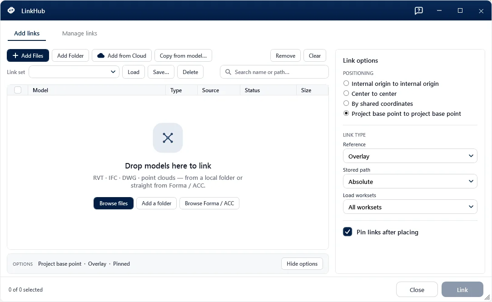This screenshot has width=492, height=302.
Task: Click the Clear button
Action: pos(315,55)
